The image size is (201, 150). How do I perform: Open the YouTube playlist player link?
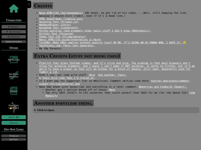tap(117, 67)
